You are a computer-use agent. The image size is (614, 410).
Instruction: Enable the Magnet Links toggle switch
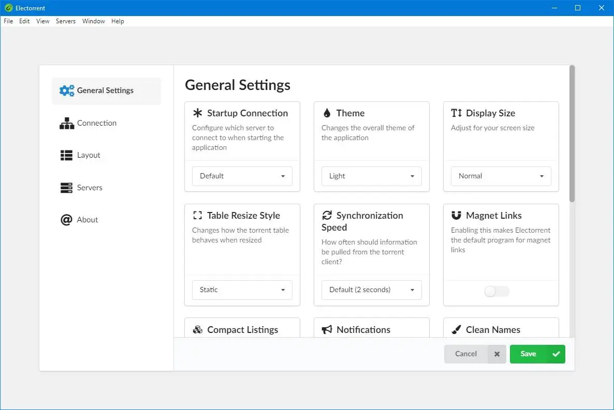pos(497,292)
